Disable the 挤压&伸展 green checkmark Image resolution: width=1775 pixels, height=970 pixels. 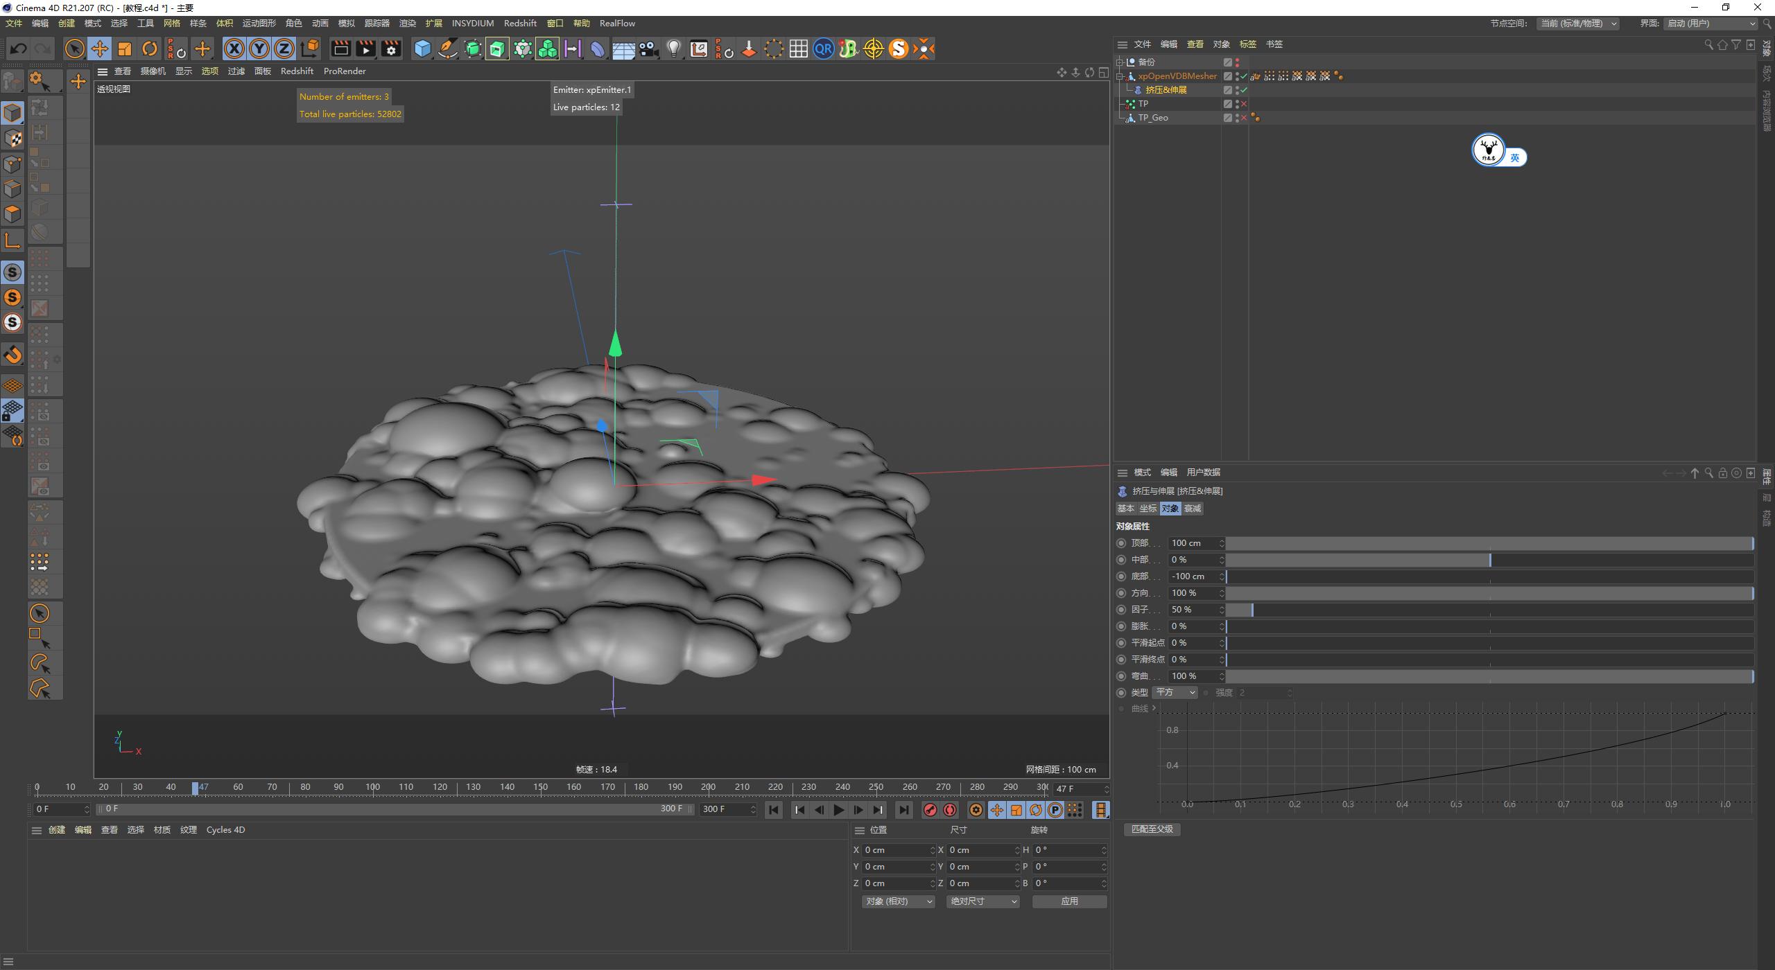click(1244, 89)
